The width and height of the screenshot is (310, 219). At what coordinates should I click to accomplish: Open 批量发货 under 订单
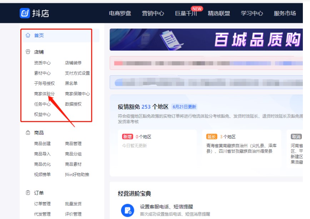click(x=73, y=204)
